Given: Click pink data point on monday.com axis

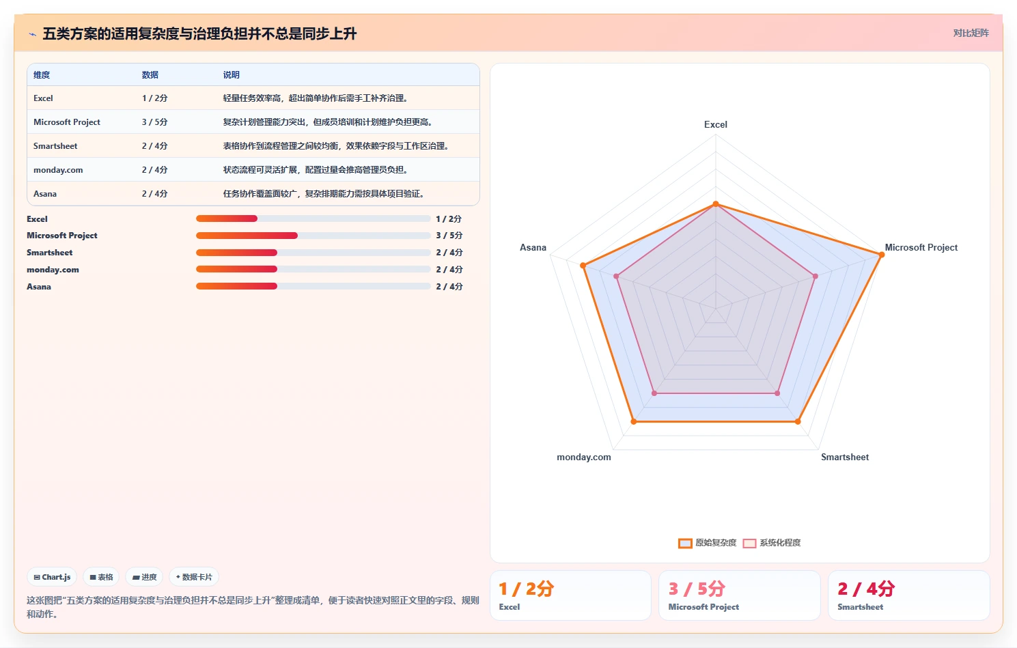Looking at the screenshot, I should pyautogui.click(x=654, y=393).
